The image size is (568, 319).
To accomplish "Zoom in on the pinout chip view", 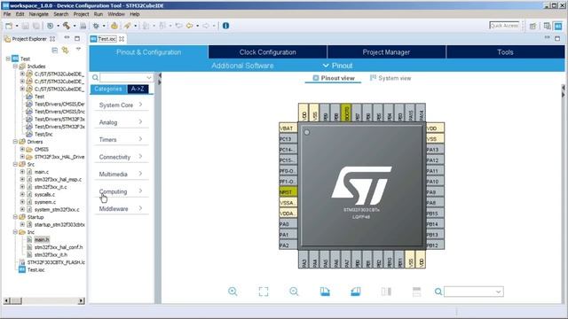I will coord(233,292).
